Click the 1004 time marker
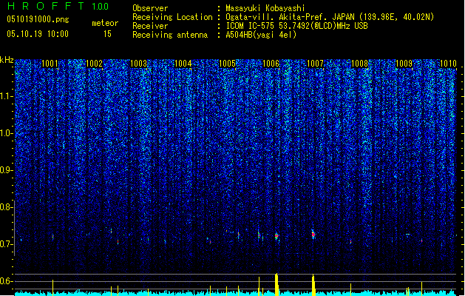 (x=183, y=64)
